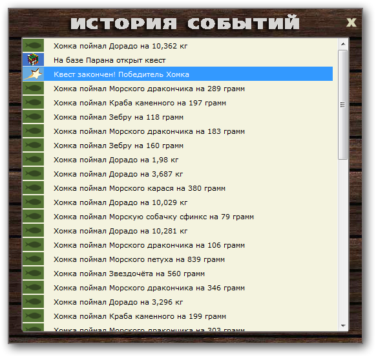
Task: Close the История событий window
Action: (x=351, y=23)
